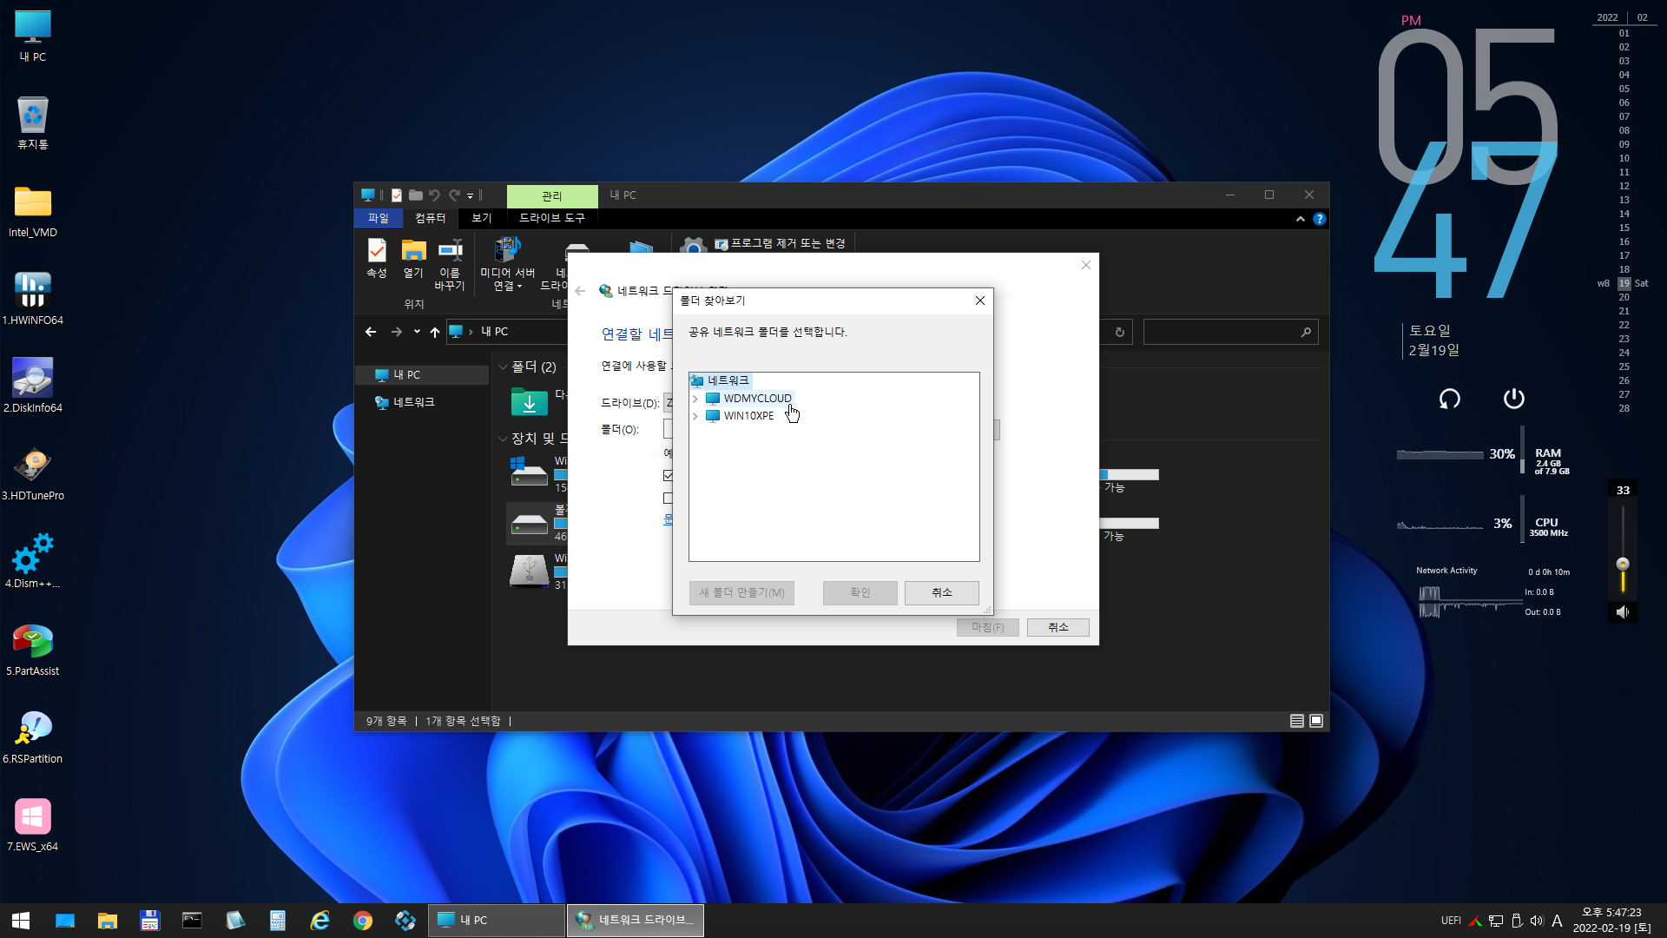Image resolution: width=1667 pixels, height=938 pixels.
Task: Select 네트워크 root in folder browse tree
Action: click(x=728, y=380)
